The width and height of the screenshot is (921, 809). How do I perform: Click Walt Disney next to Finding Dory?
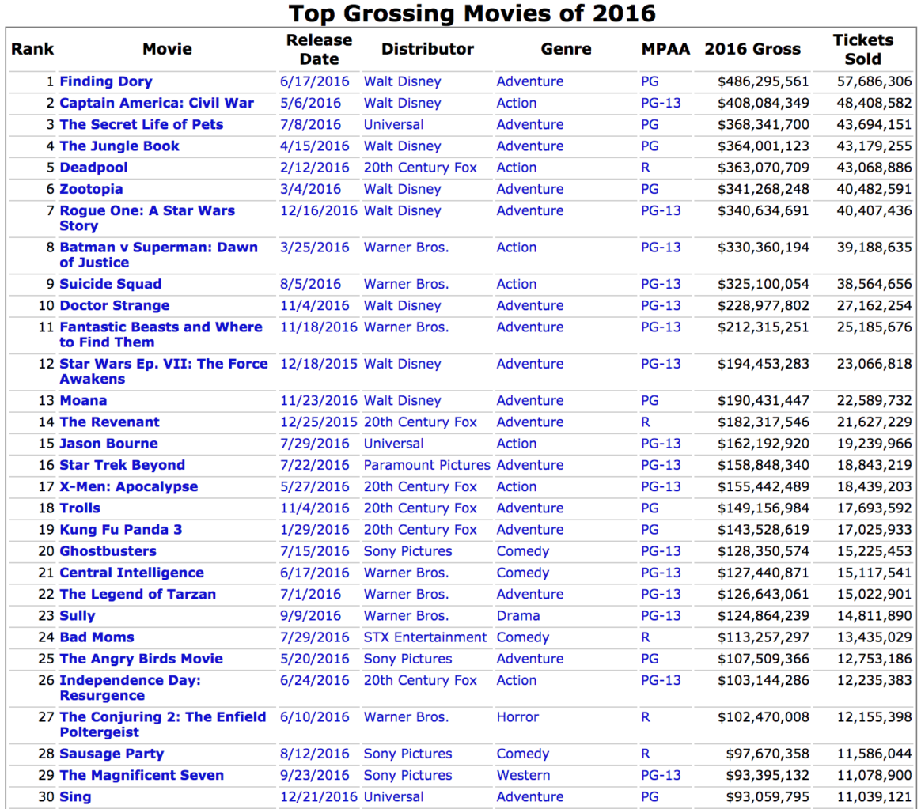(402, 81)
